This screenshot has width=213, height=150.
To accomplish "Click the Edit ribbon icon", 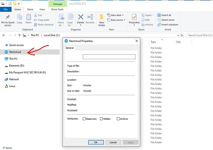I will (143, 20).
